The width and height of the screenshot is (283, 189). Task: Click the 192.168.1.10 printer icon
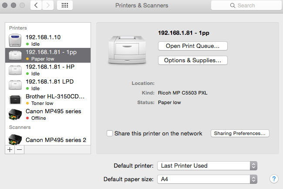(16, 40)
